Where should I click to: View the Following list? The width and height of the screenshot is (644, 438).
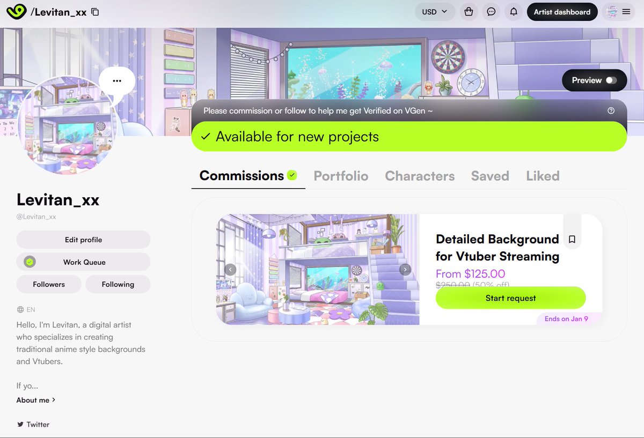[x=118, y=284]
